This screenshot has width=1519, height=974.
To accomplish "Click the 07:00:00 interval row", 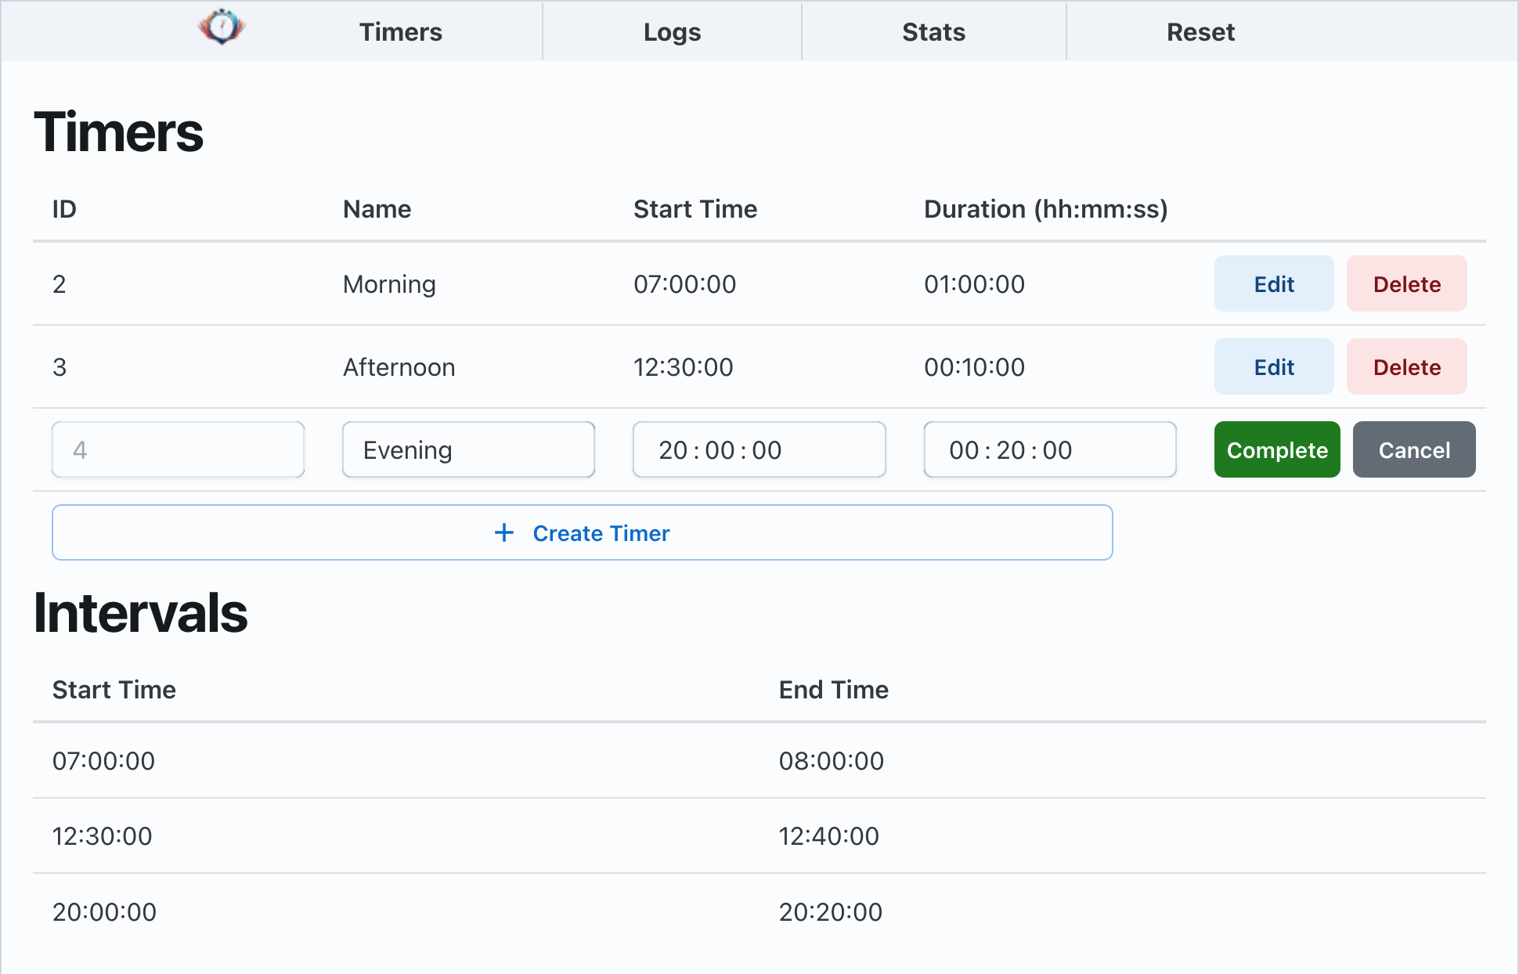I will [x=103, y=761].
